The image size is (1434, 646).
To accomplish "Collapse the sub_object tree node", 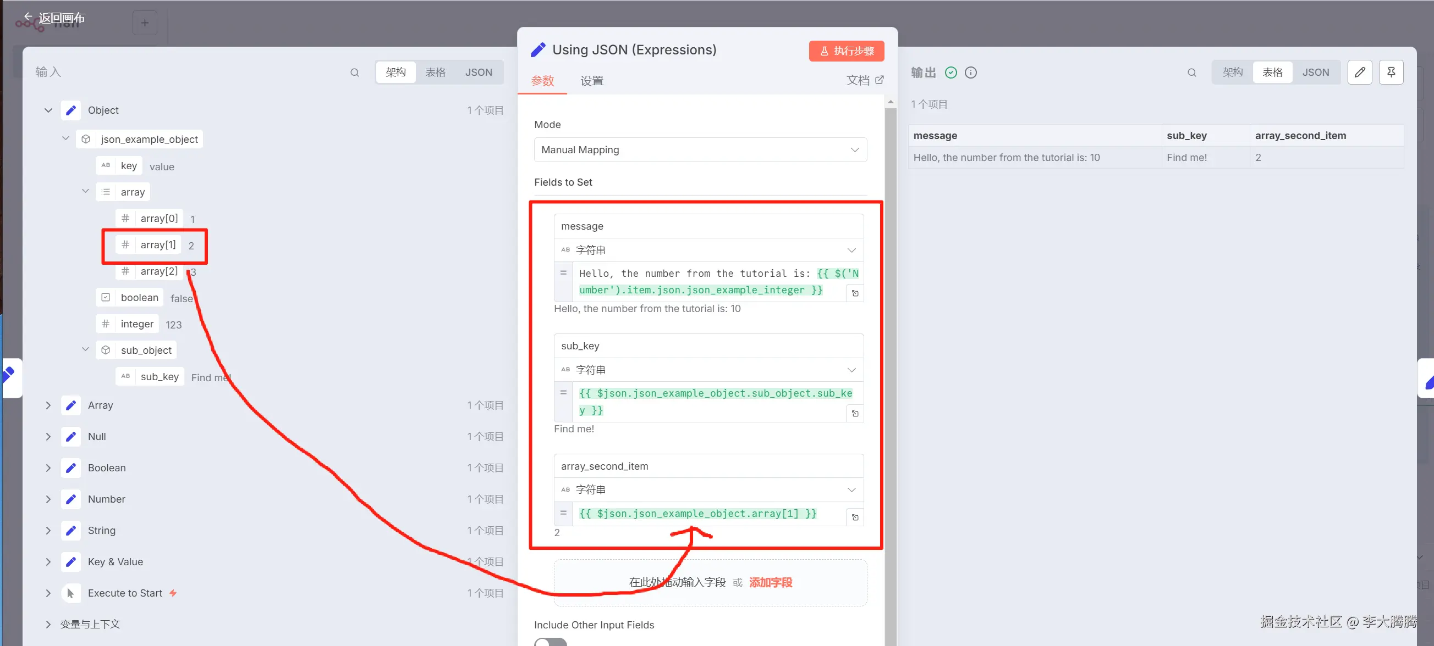I will click(85, 350).
